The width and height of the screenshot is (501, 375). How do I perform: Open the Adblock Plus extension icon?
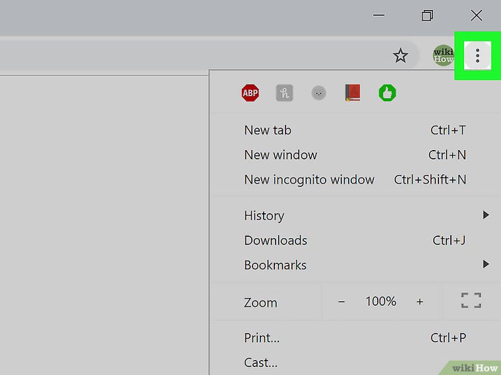(250, 93)
